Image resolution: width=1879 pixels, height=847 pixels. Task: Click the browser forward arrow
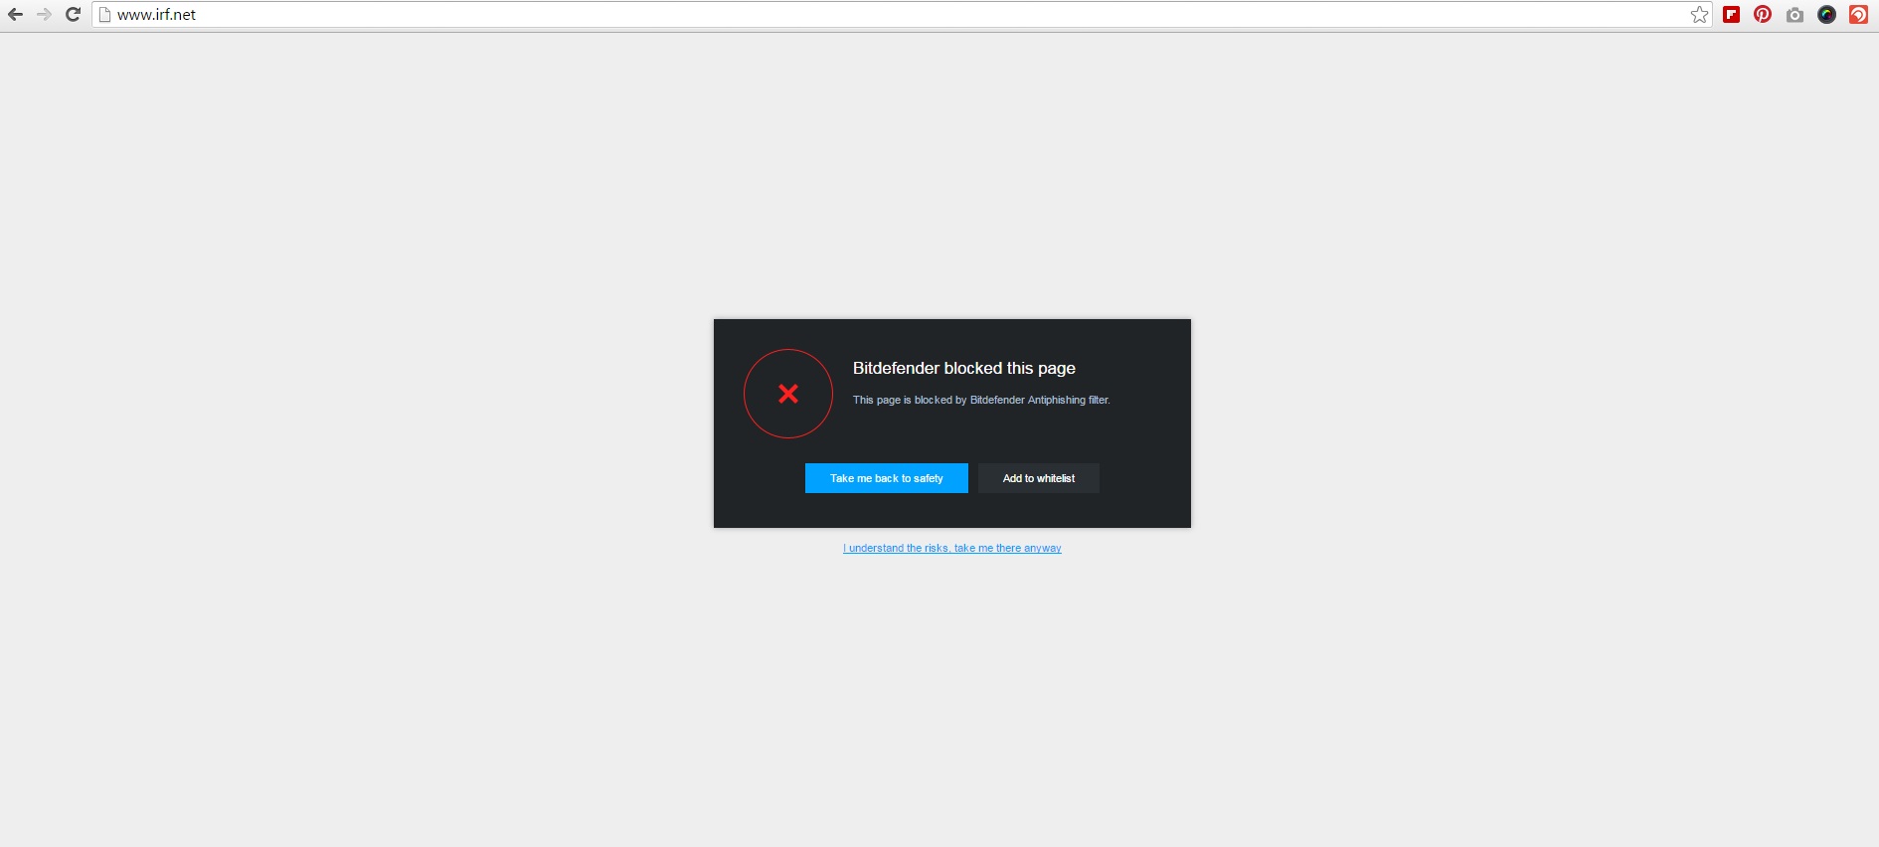click(x=44, y=15)
